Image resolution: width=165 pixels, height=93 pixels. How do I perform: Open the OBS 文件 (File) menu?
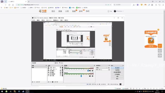pos(34,20)
